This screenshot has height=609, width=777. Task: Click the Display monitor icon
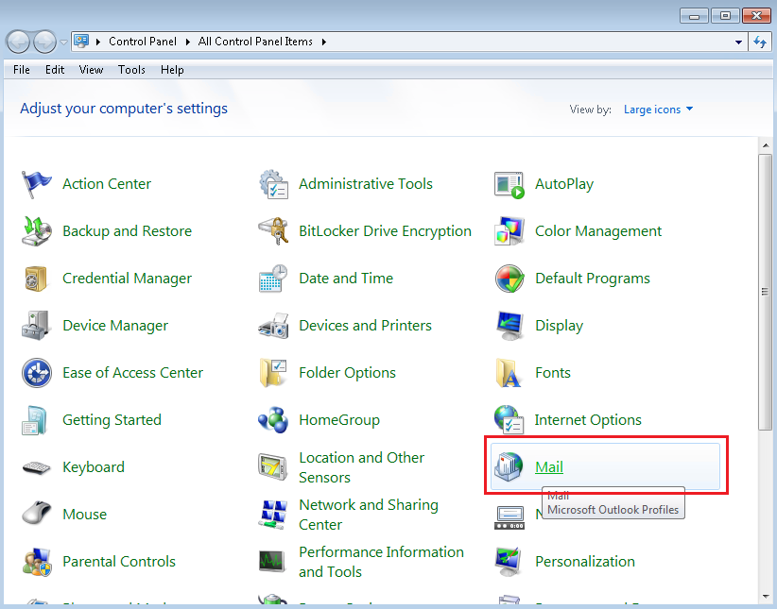coord(509,326)
